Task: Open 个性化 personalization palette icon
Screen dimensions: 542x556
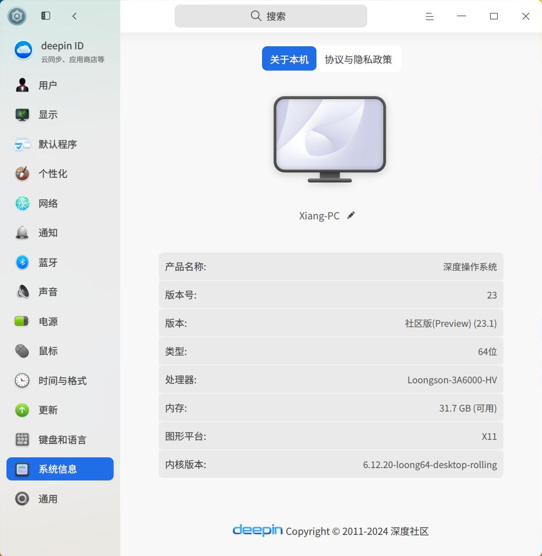Action: point(22,174)
